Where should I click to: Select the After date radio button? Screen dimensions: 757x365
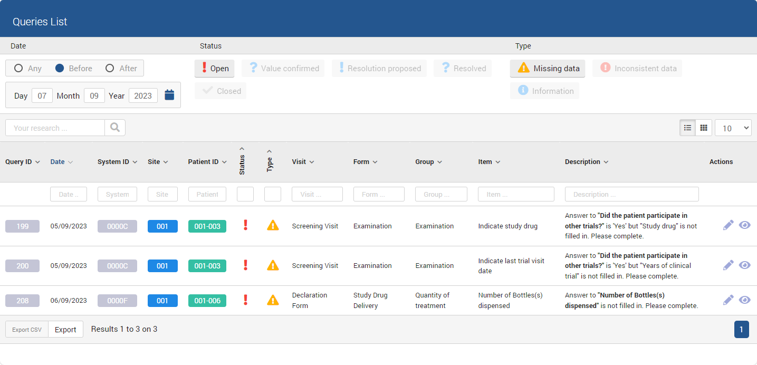[110, 68]
